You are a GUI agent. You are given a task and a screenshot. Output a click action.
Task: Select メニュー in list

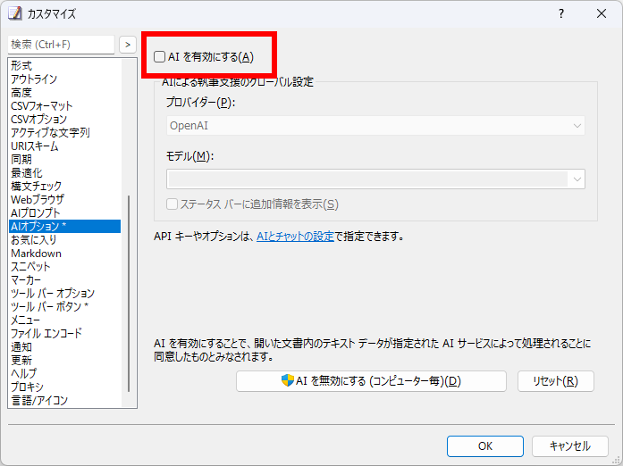point(64,320)
